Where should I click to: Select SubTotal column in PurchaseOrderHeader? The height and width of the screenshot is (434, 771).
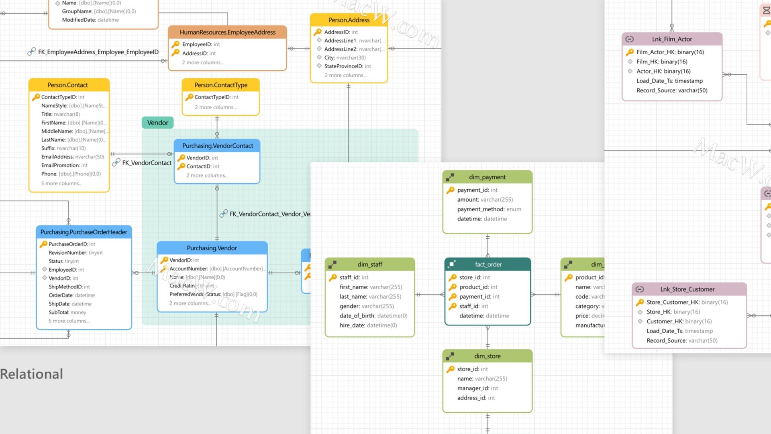(67, 312)
